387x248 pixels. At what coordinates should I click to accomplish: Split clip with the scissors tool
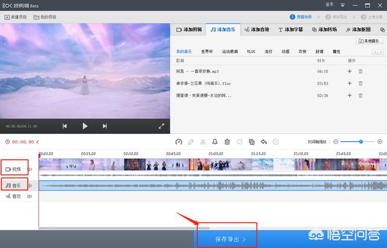pyautogui.click(x=203, y=142)
